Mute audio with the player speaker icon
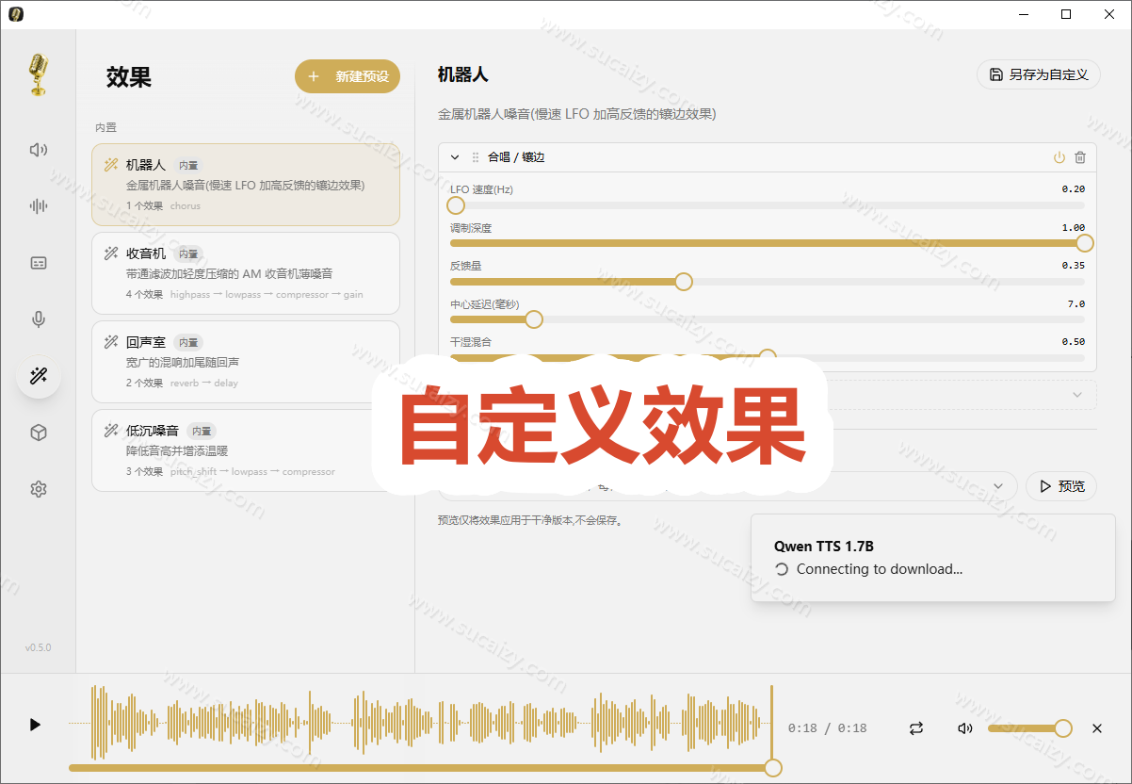Viewport: 1132px width, 784px height. (965, 727)
